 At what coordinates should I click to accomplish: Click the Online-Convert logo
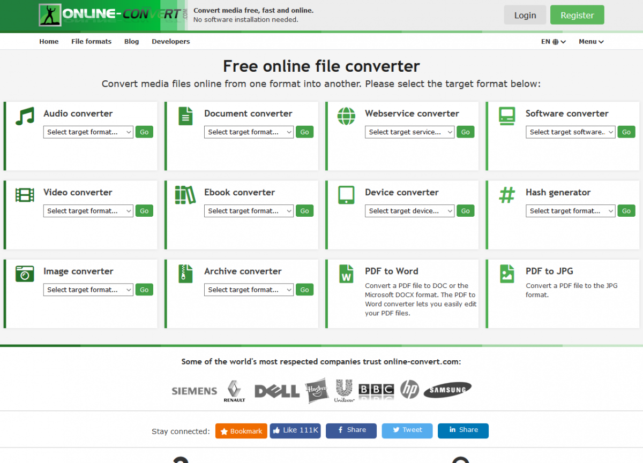(x=113, y=15)
